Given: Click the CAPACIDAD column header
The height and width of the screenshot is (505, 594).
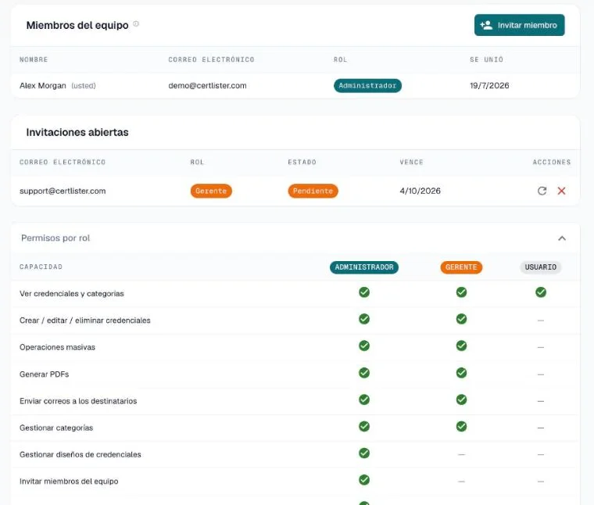Looking at the screenshot, I should [x=41, y=267].
